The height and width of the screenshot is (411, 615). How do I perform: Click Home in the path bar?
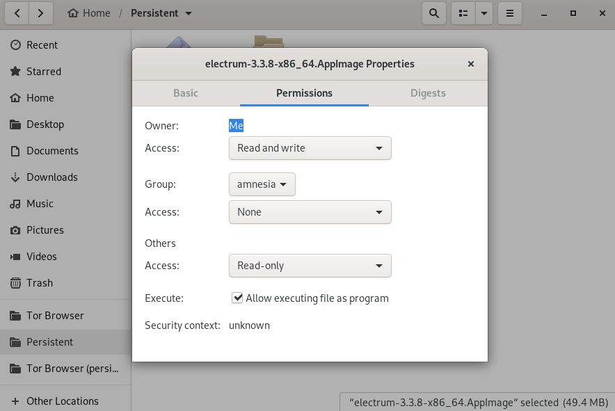coord(89,13)
